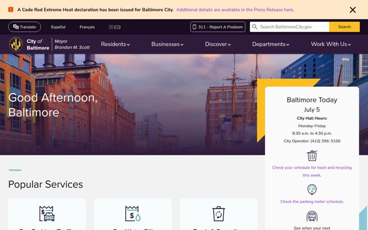Click the Popular Services heading

tap(45, 185)
